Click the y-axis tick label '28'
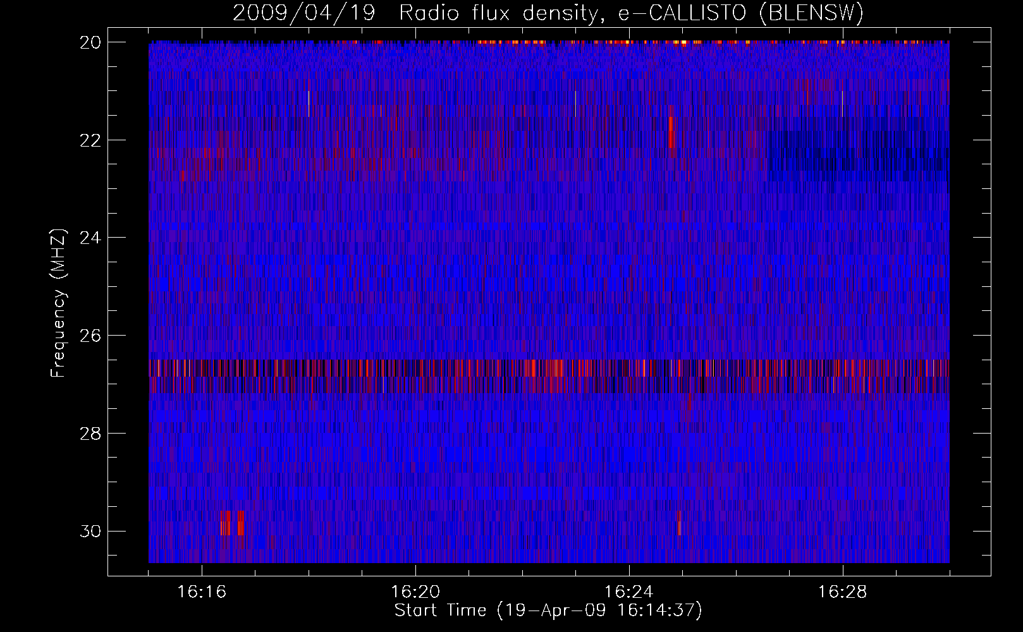 tap(90, 434)
